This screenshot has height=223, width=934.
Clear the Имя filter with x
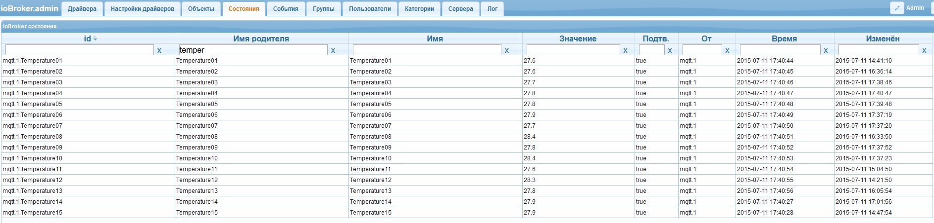[506, 50]
